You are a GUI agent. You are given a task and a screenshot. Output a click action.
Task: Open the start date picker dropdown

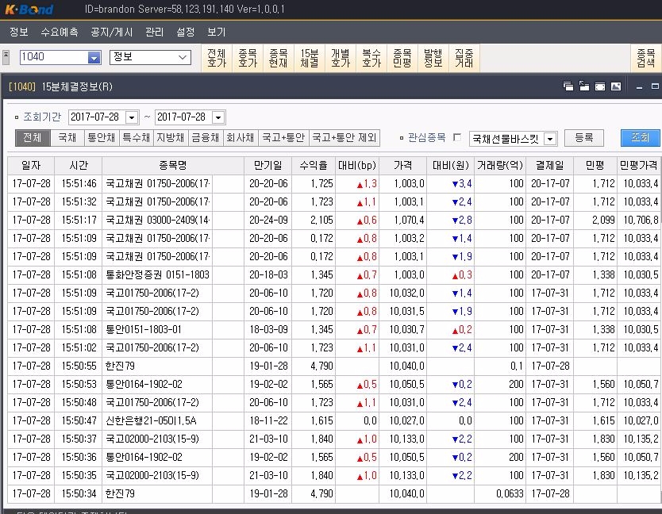click(x=132, y=117)
